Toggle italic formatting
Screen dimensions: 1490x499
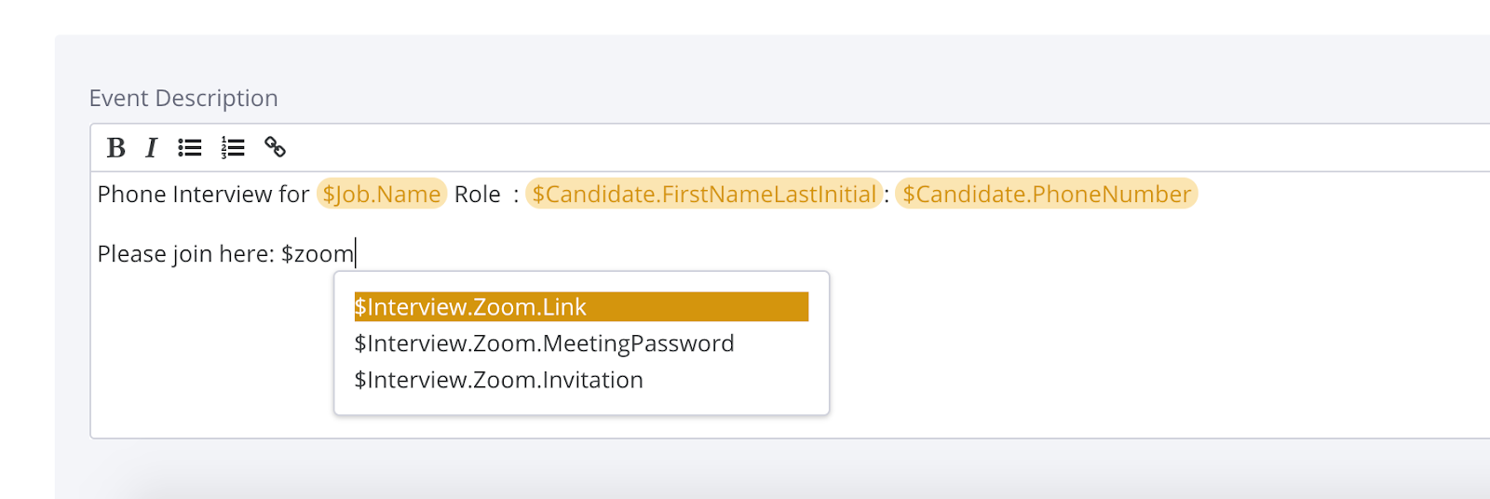151,148
